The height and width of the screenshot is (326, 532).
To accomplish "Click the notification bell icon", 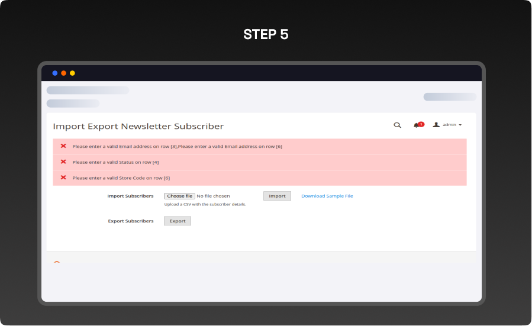I will click(417, 125).
